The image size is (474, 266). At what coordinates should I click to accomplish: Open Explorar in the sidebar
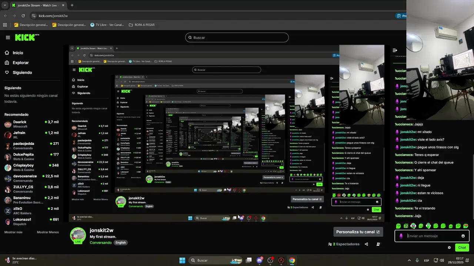[21, 63]
